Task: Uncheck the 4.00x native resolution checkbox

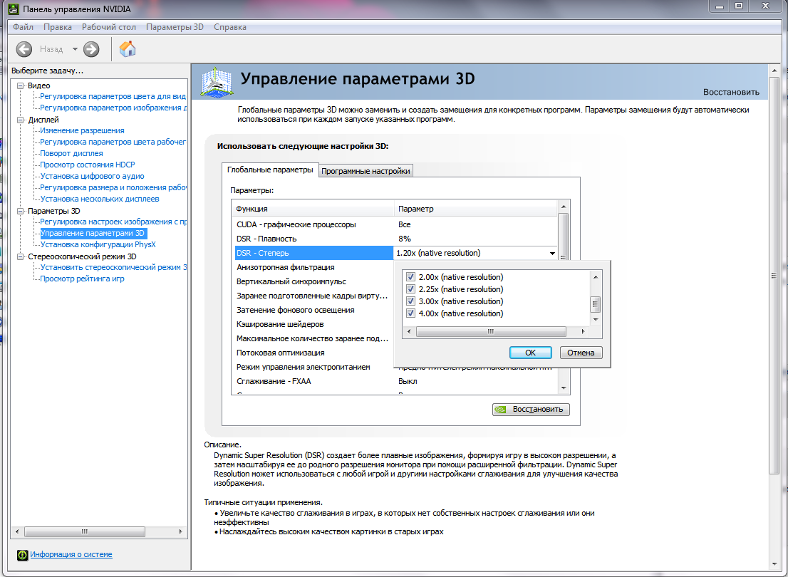Action: click(410, 313)
